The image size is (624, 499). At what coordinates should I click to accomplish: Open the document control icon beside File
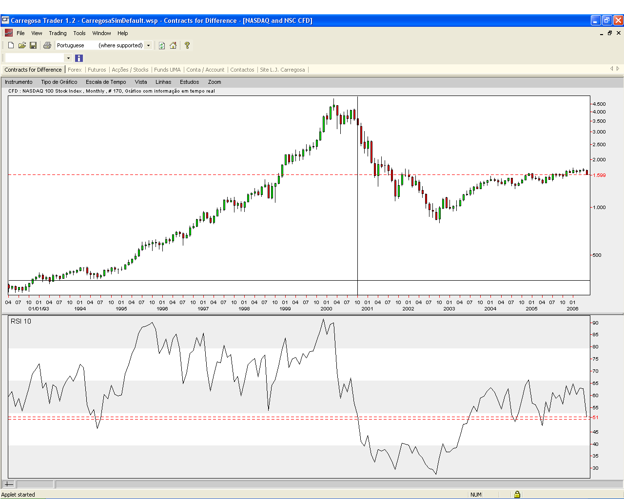click(x=8, y=33)
